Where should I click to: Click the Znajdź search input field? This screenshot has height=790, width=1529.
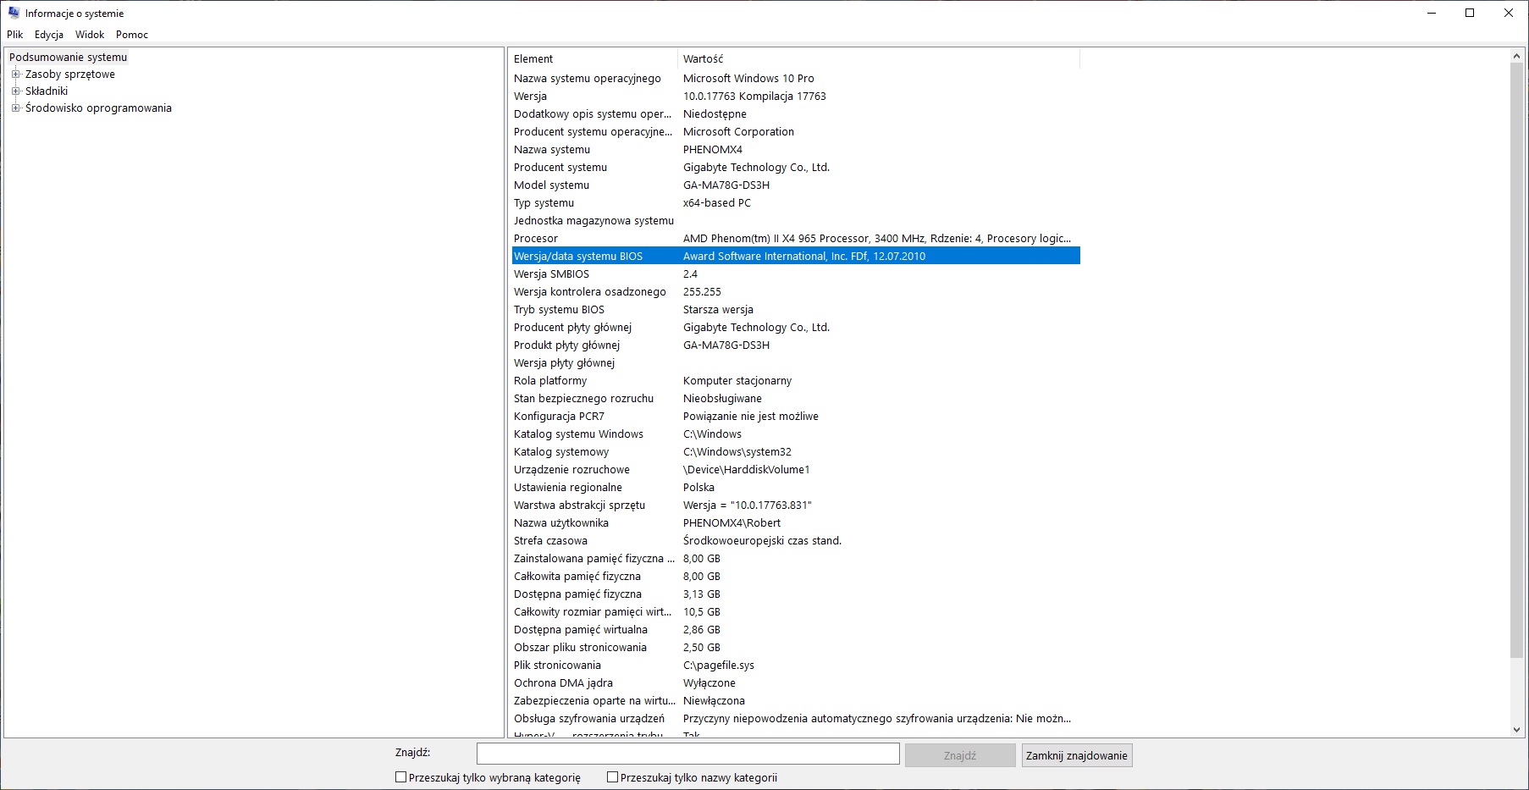[x=688, y=754]
